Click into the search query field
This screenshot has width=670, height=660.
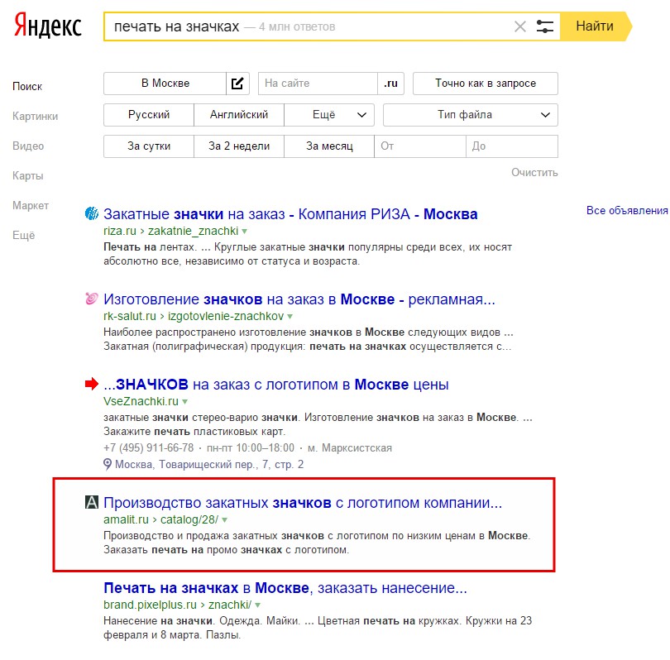(x=308, y=26)
